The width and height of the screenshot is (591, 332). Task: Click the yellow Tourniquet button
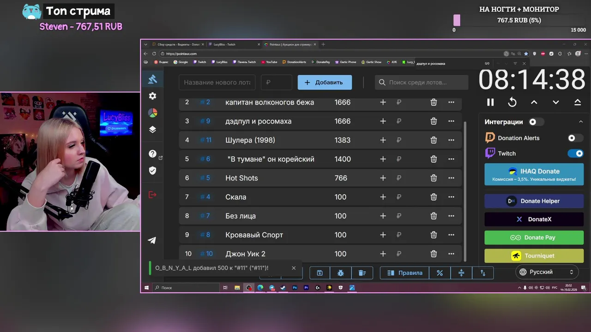pos(534,255)
